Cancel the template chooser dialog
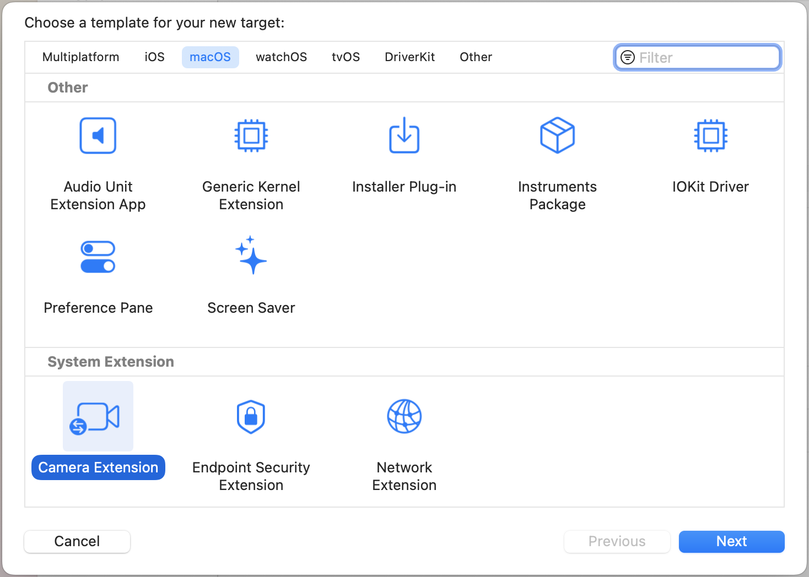Image resolution: width=809 pixels, height=577 pixels. pos(77,541)
